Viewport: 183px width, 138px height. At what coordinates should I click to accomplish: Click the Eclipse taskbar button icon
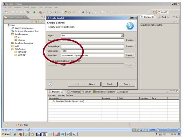coord(45,134)
